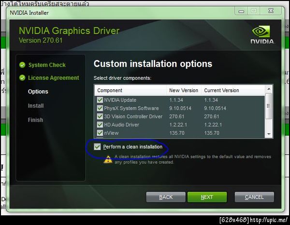Click the Perform a clean installation label
Viewport: 290px width, 225px height.
coord(132,147)
